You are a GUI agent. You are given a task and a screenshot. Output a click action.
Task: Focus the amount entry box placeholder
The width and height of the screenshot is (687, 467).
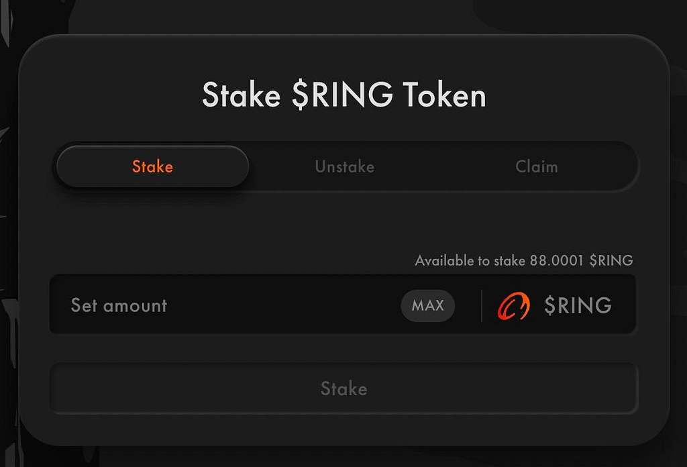click(x=119, y=305)
